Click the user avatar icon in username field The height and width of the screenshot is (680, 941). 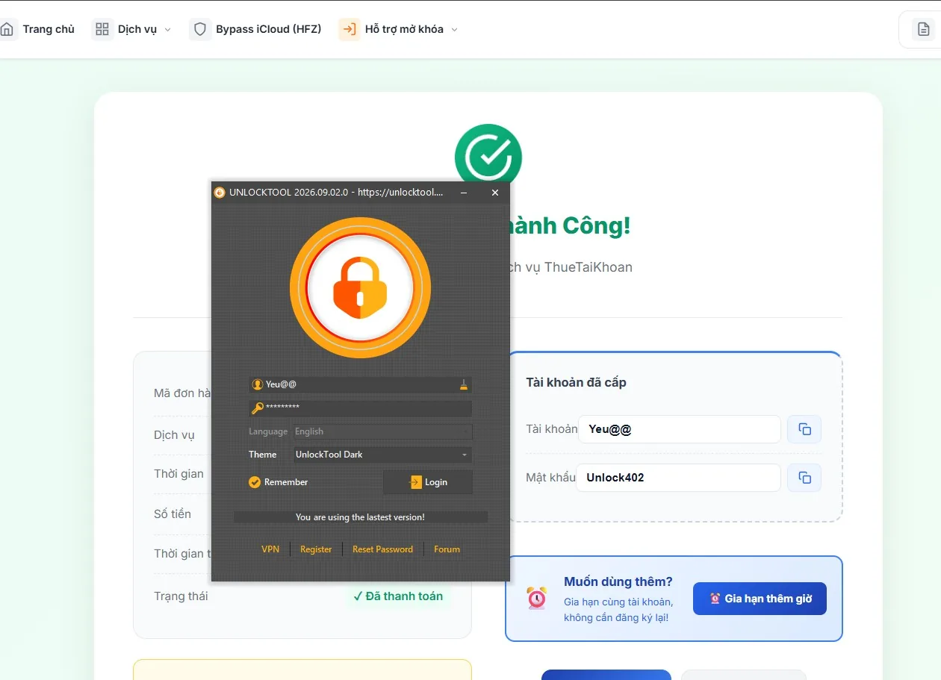[x=258, y=384]
